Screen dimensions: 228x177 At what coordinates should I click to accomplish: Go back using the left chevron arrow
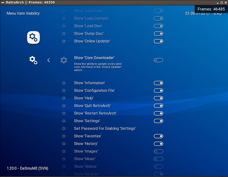[49, 61]
